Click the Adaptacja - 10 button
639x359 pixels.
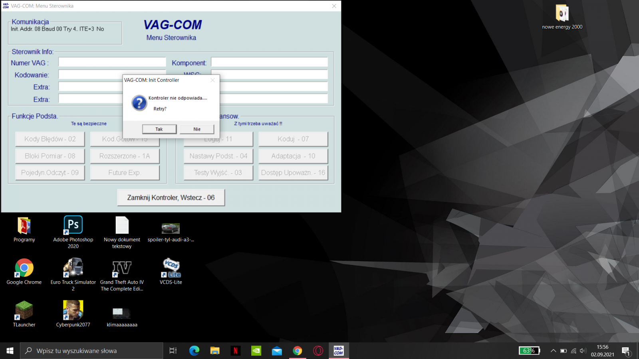(x=293, y=156)
